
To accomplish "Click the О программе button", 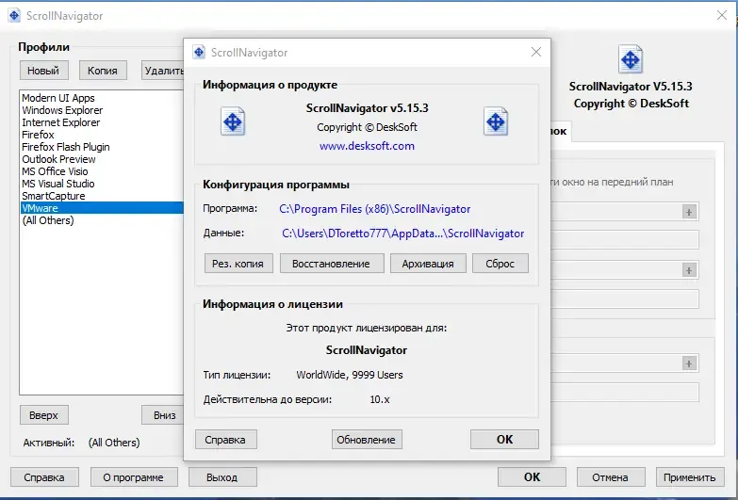I will 134,477.
